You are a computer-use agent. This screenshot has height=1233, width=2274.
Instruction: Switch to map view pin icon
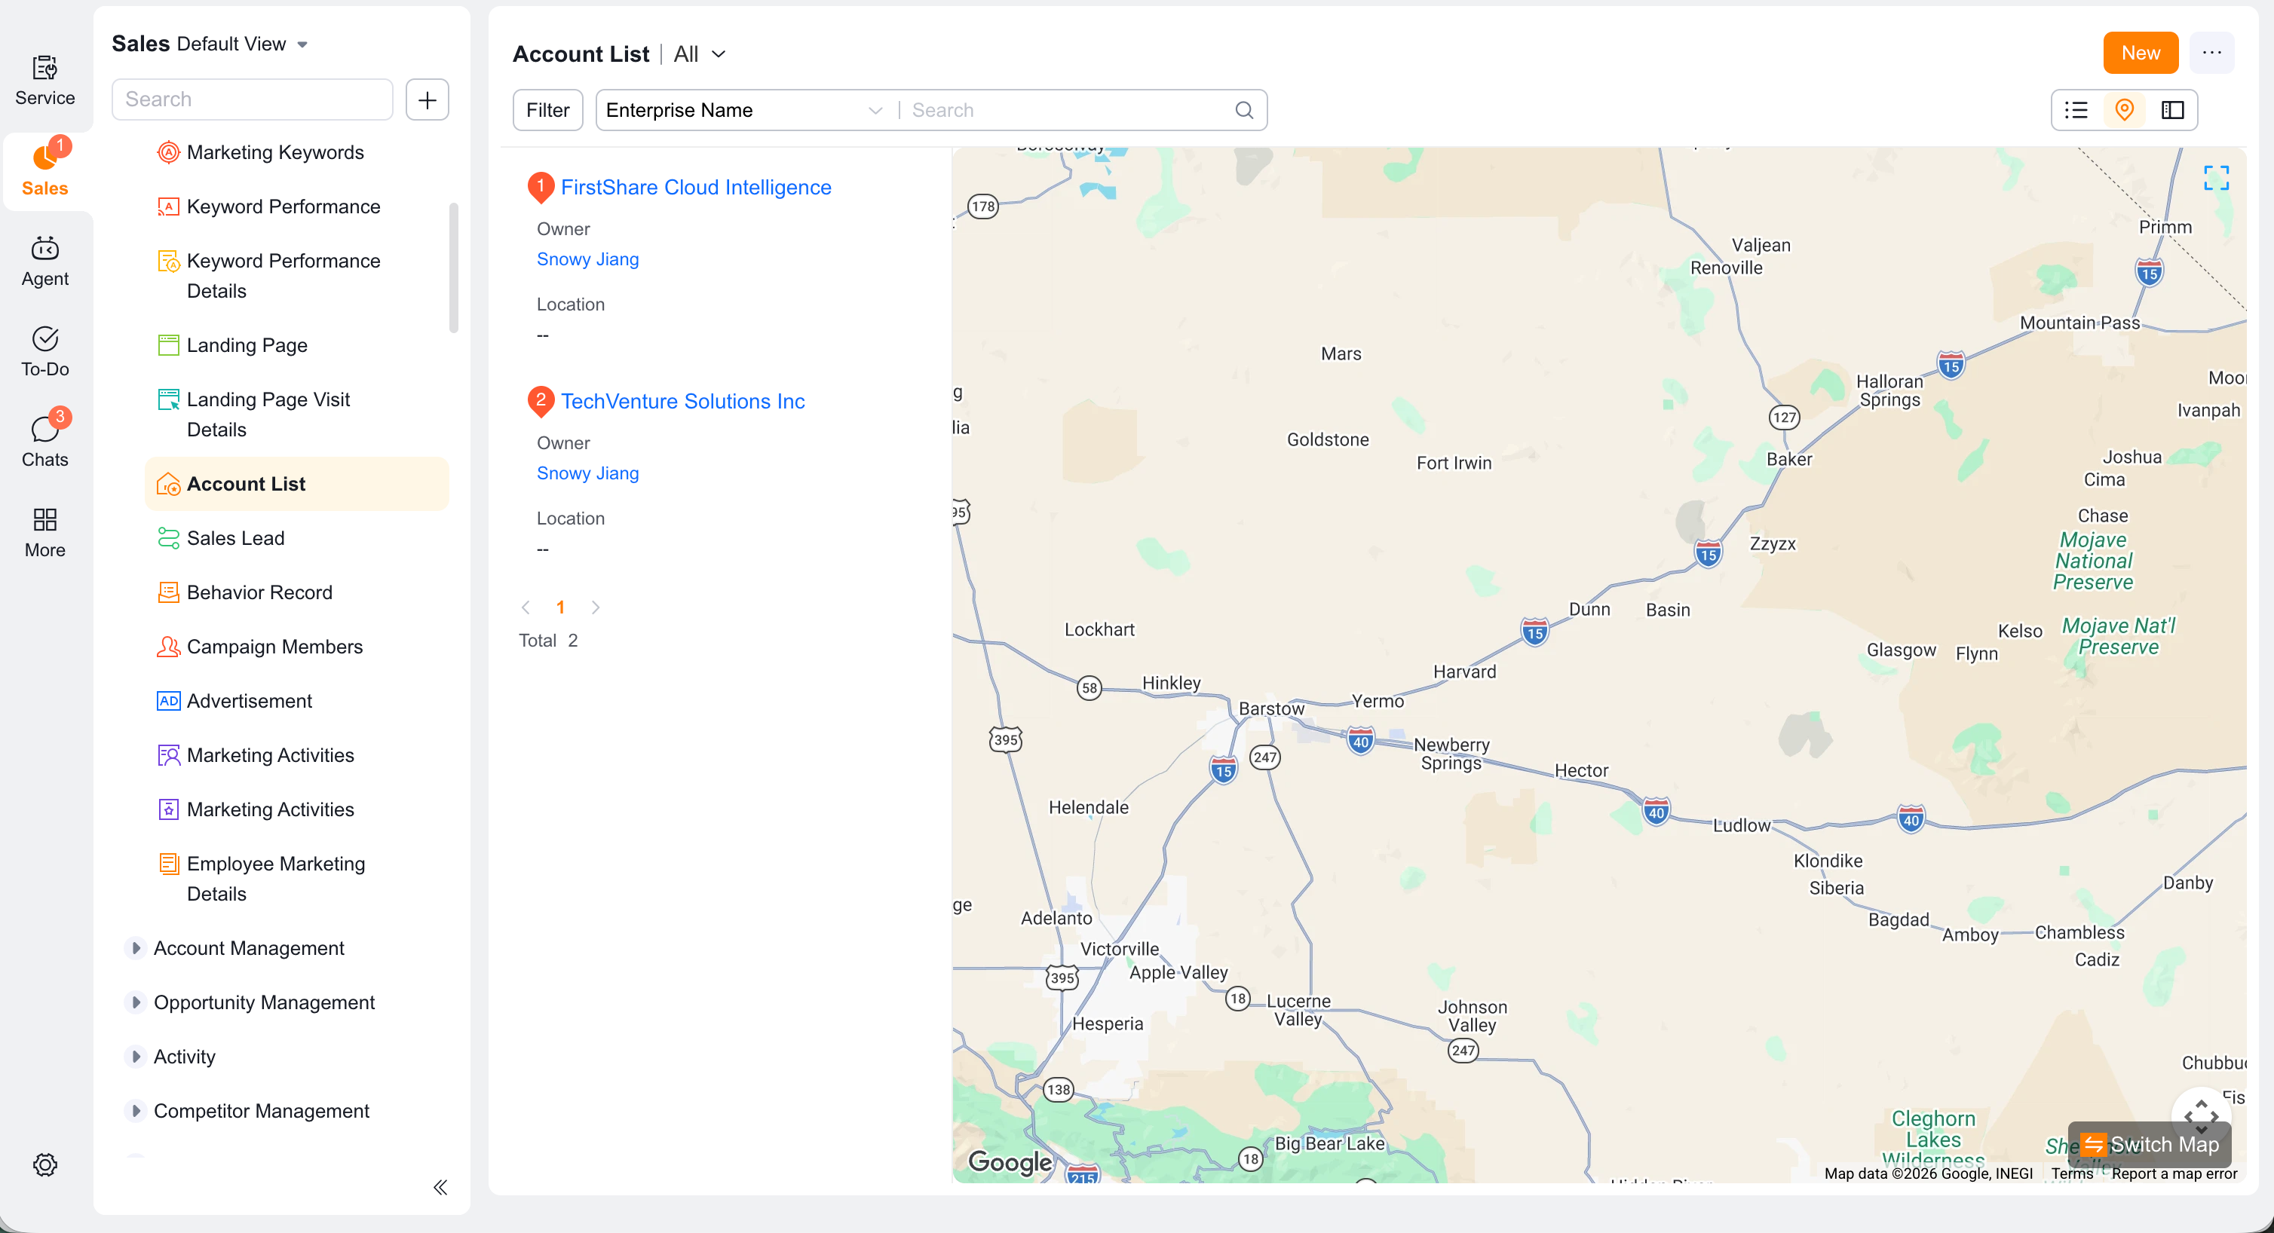[2125, 110]
